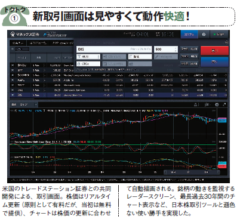Click the chart time range scrollbar
The width and height of the screenshot is (240, 219).
[192, 172]
